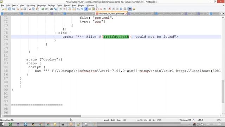Play back the recorded macro icon

point(117,9)
